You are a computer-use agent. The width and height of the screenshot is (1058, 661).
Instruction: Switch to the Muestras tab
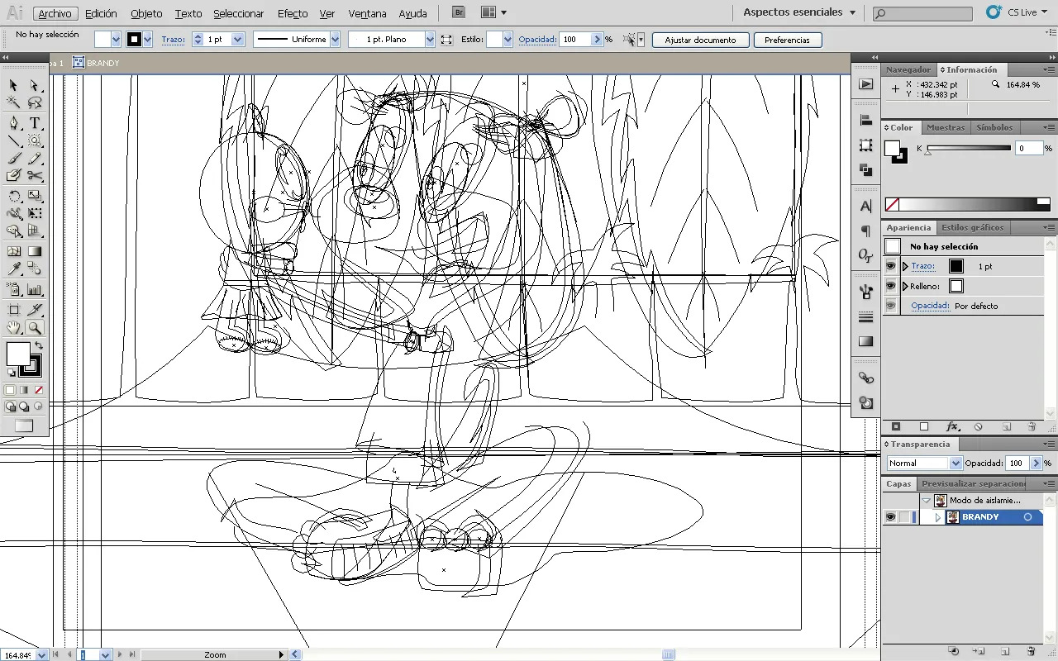point(946,127)
